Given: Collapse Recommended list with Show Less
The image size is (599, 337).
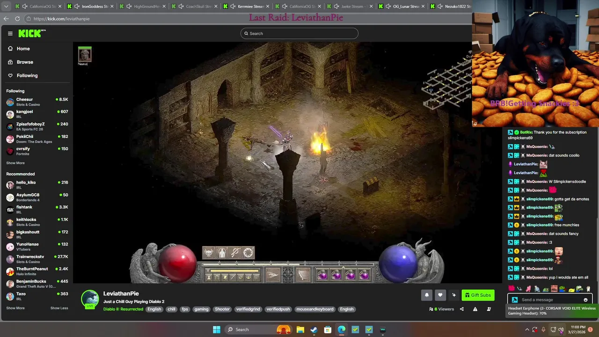Looking at the screenshot, I should pyautogui.click(x=59, y=308).
